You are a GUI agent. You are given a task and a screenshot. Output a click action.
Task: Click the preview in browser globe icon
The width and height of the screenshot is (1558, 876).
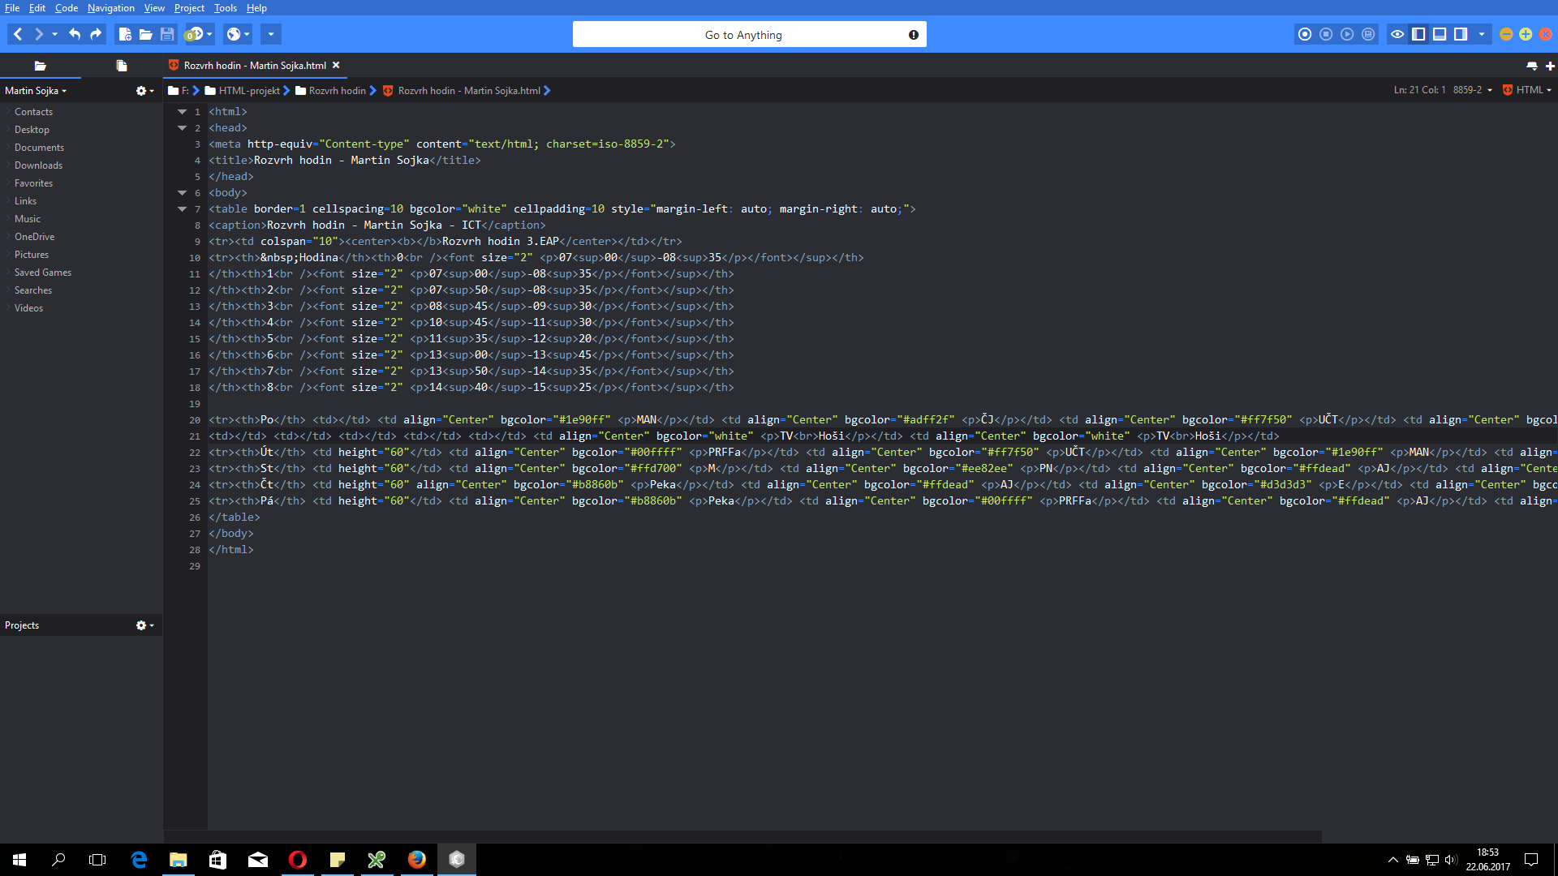coord(234,34)
